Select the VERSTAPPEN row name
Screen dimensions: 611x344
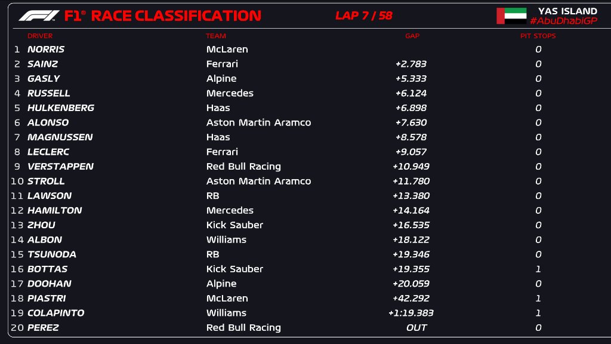(x=60, y=167)
